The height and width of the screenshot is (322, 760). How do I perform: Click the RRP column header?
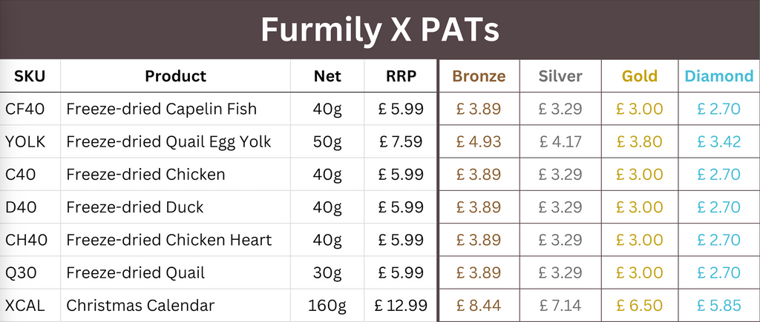(401, 76)
